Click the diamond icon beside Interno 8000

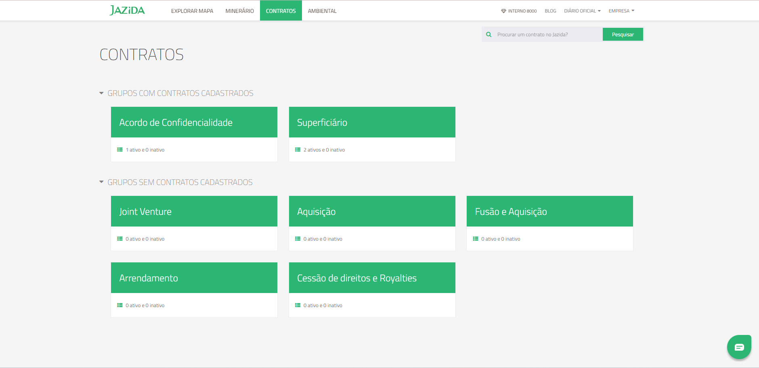(x=503, y=11)
